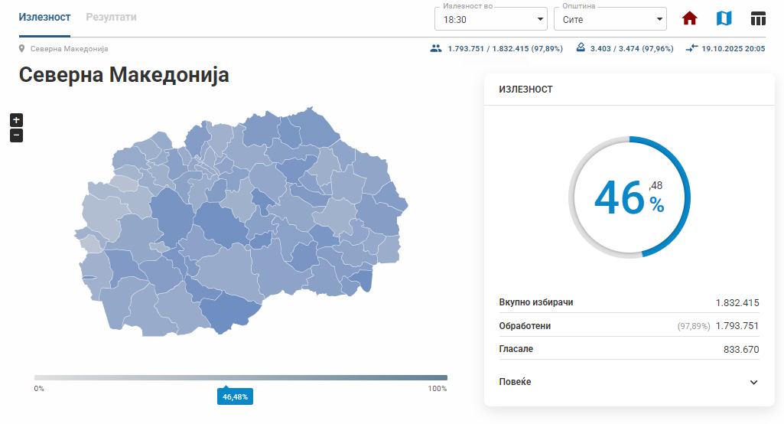Select the blue map view icon
The height and width of the screenshot is (424, 784).
pyautogui.click(x=724, y=18)
